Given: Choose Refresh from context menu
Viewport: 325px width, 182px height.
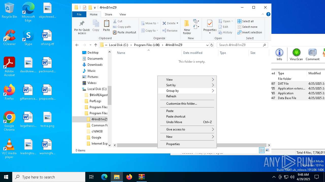Looking at the screenshot, I should (x=187, y=96).
